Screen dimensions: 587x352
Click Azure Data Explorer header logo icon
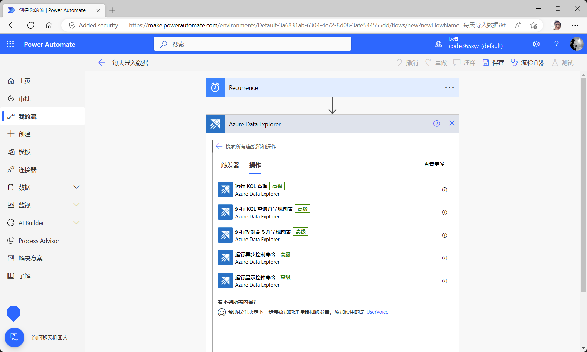click(215, 124)
